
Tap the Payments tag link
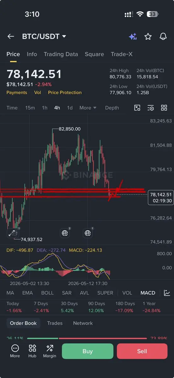click(x=17, y=93)
